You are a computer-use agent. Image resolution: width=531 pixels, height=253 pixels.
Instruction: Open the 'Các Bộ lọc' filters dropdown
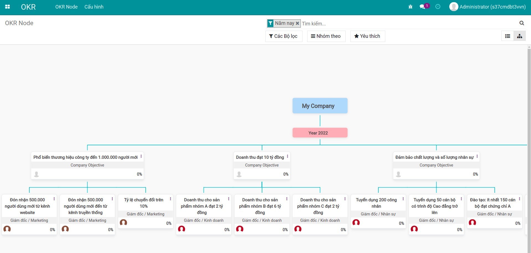[x=283, y=36]
